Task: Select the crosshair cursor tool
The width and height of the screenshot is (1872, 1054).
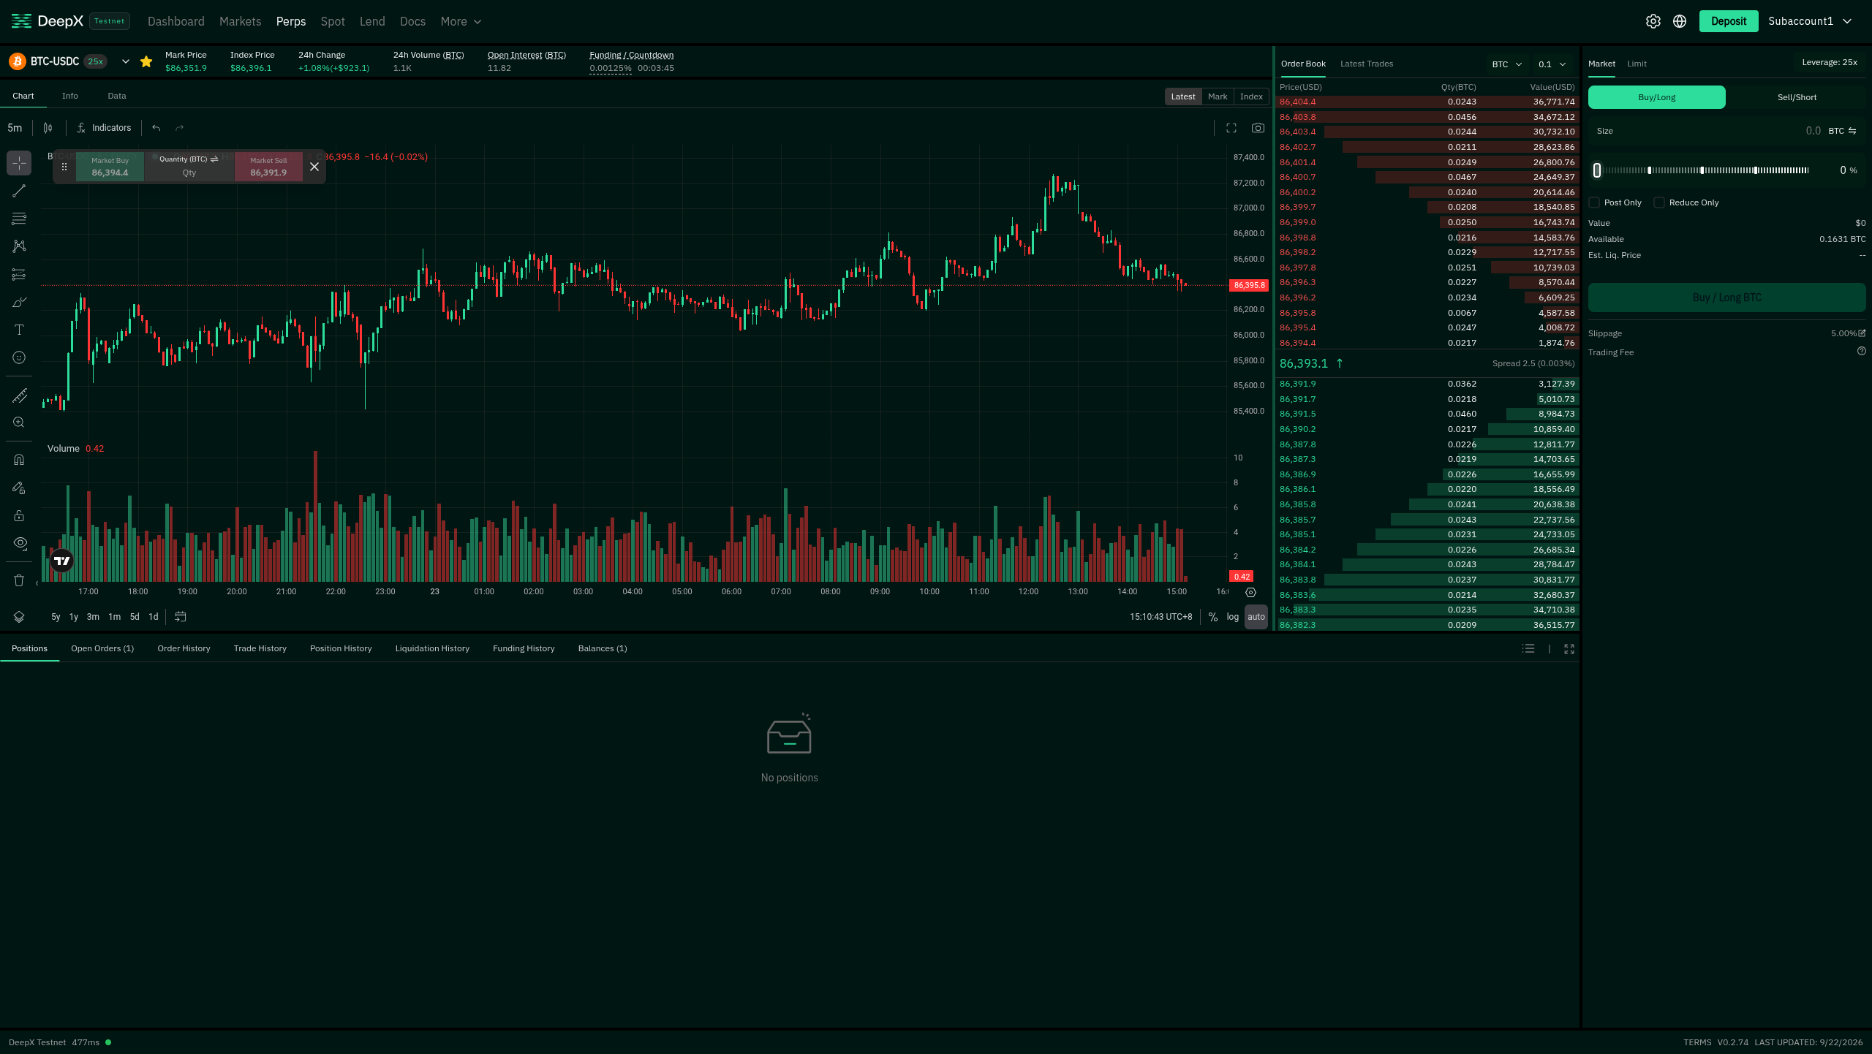Action: [19, 163]
